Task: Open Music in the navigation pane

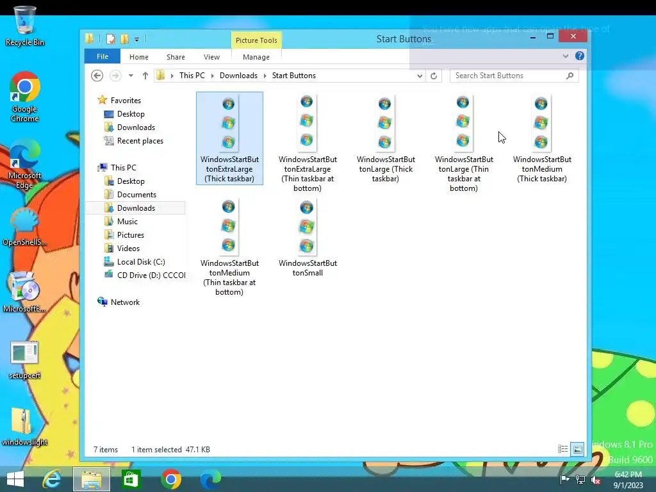Action: [121, 221]
